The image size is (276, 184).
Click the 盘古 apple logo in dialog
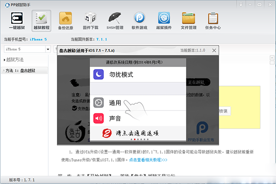click(75, 131)
